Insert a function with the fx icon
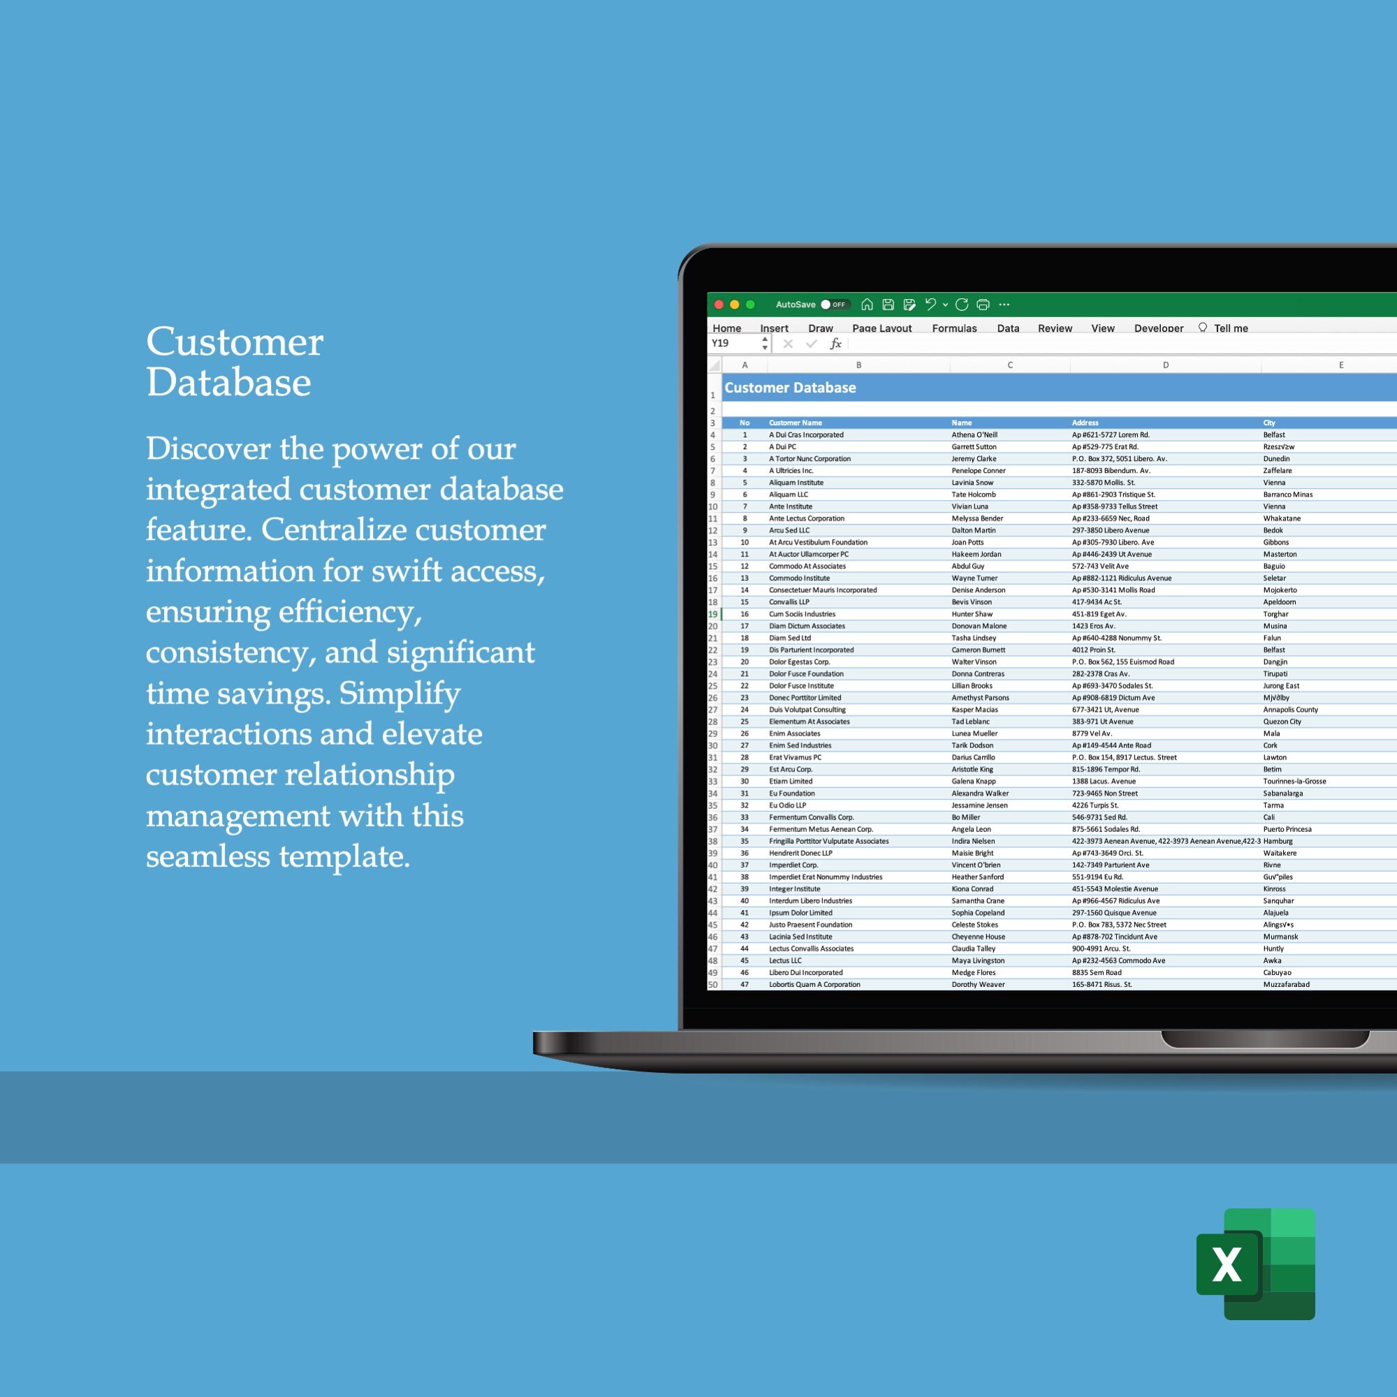Viewport: 1397px width, 1397px height. (836, 344)
